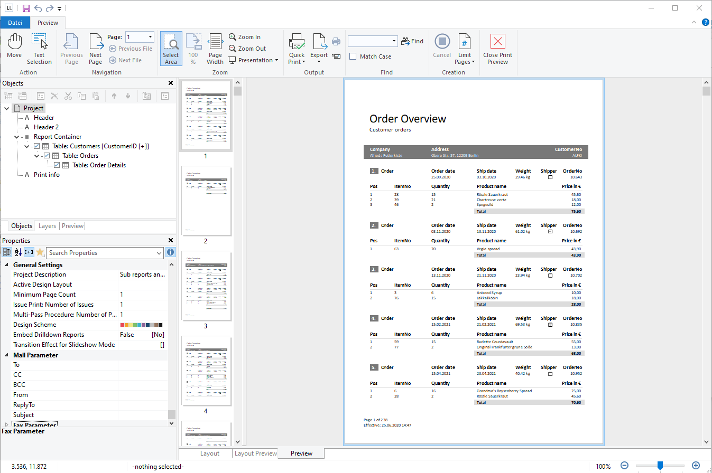Click the favorites star in Properties
712x473 pixels.
coord(40,252)
